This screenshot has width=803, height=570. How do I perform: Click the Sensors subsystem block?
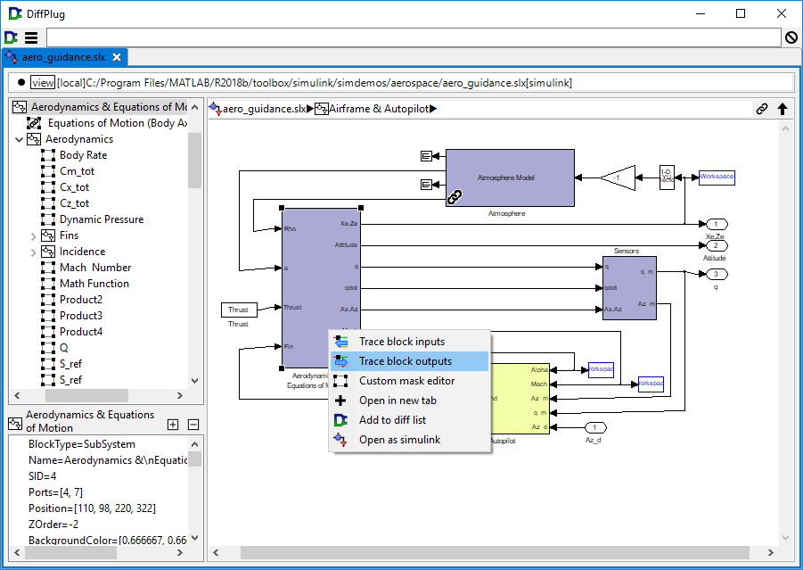pyautogui.click(x=629, y=288)
